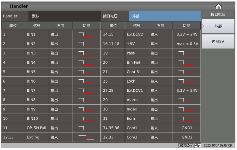The image size is (237, 150).
Task: Click the BIN9 falling-edge waveform icon
Action: click(x=86, y=109)
